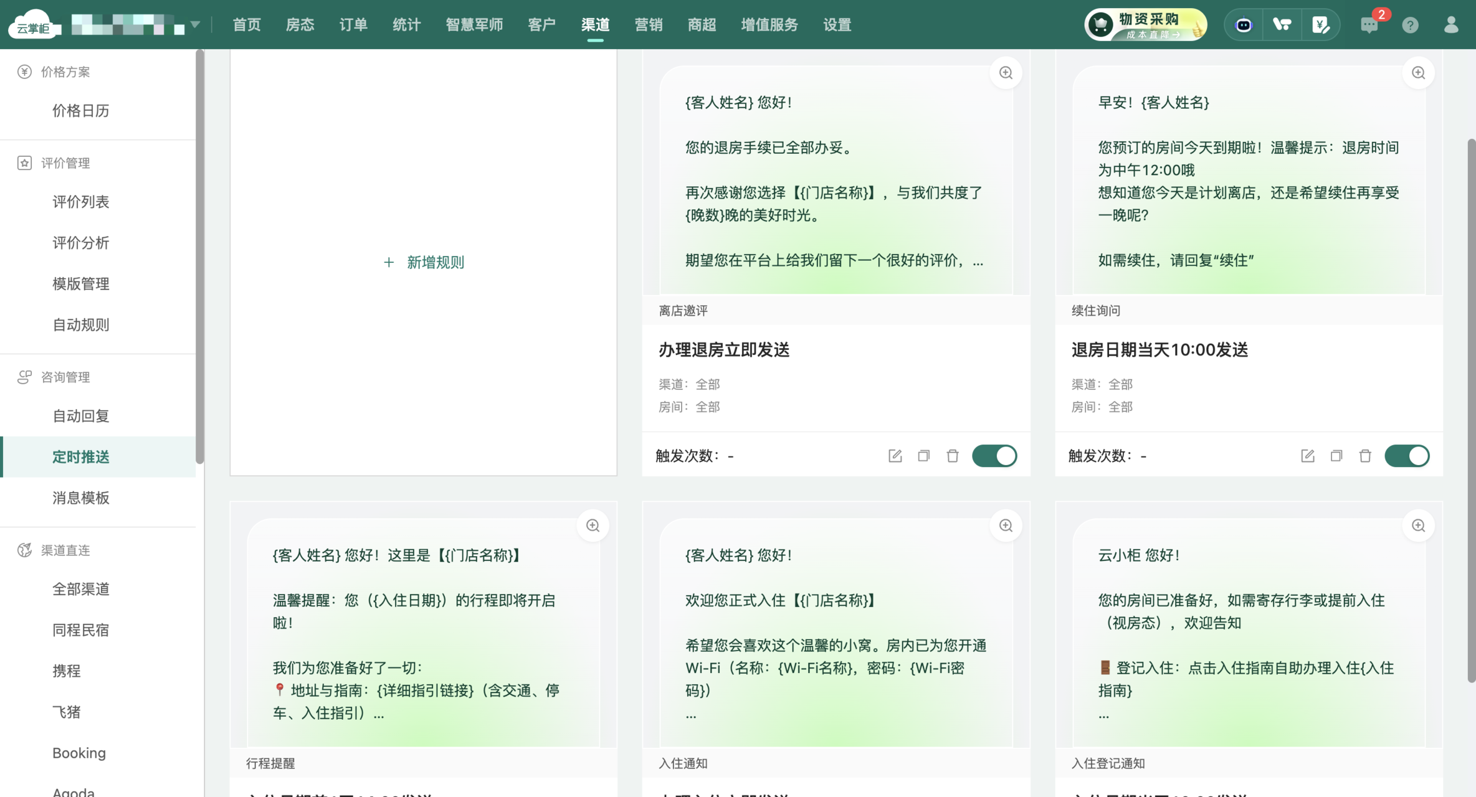Image resolution: width=1476 pixels, height=797 pixels.
Task: Expand the store name dropdown arrow
Action: click(195, 25)
